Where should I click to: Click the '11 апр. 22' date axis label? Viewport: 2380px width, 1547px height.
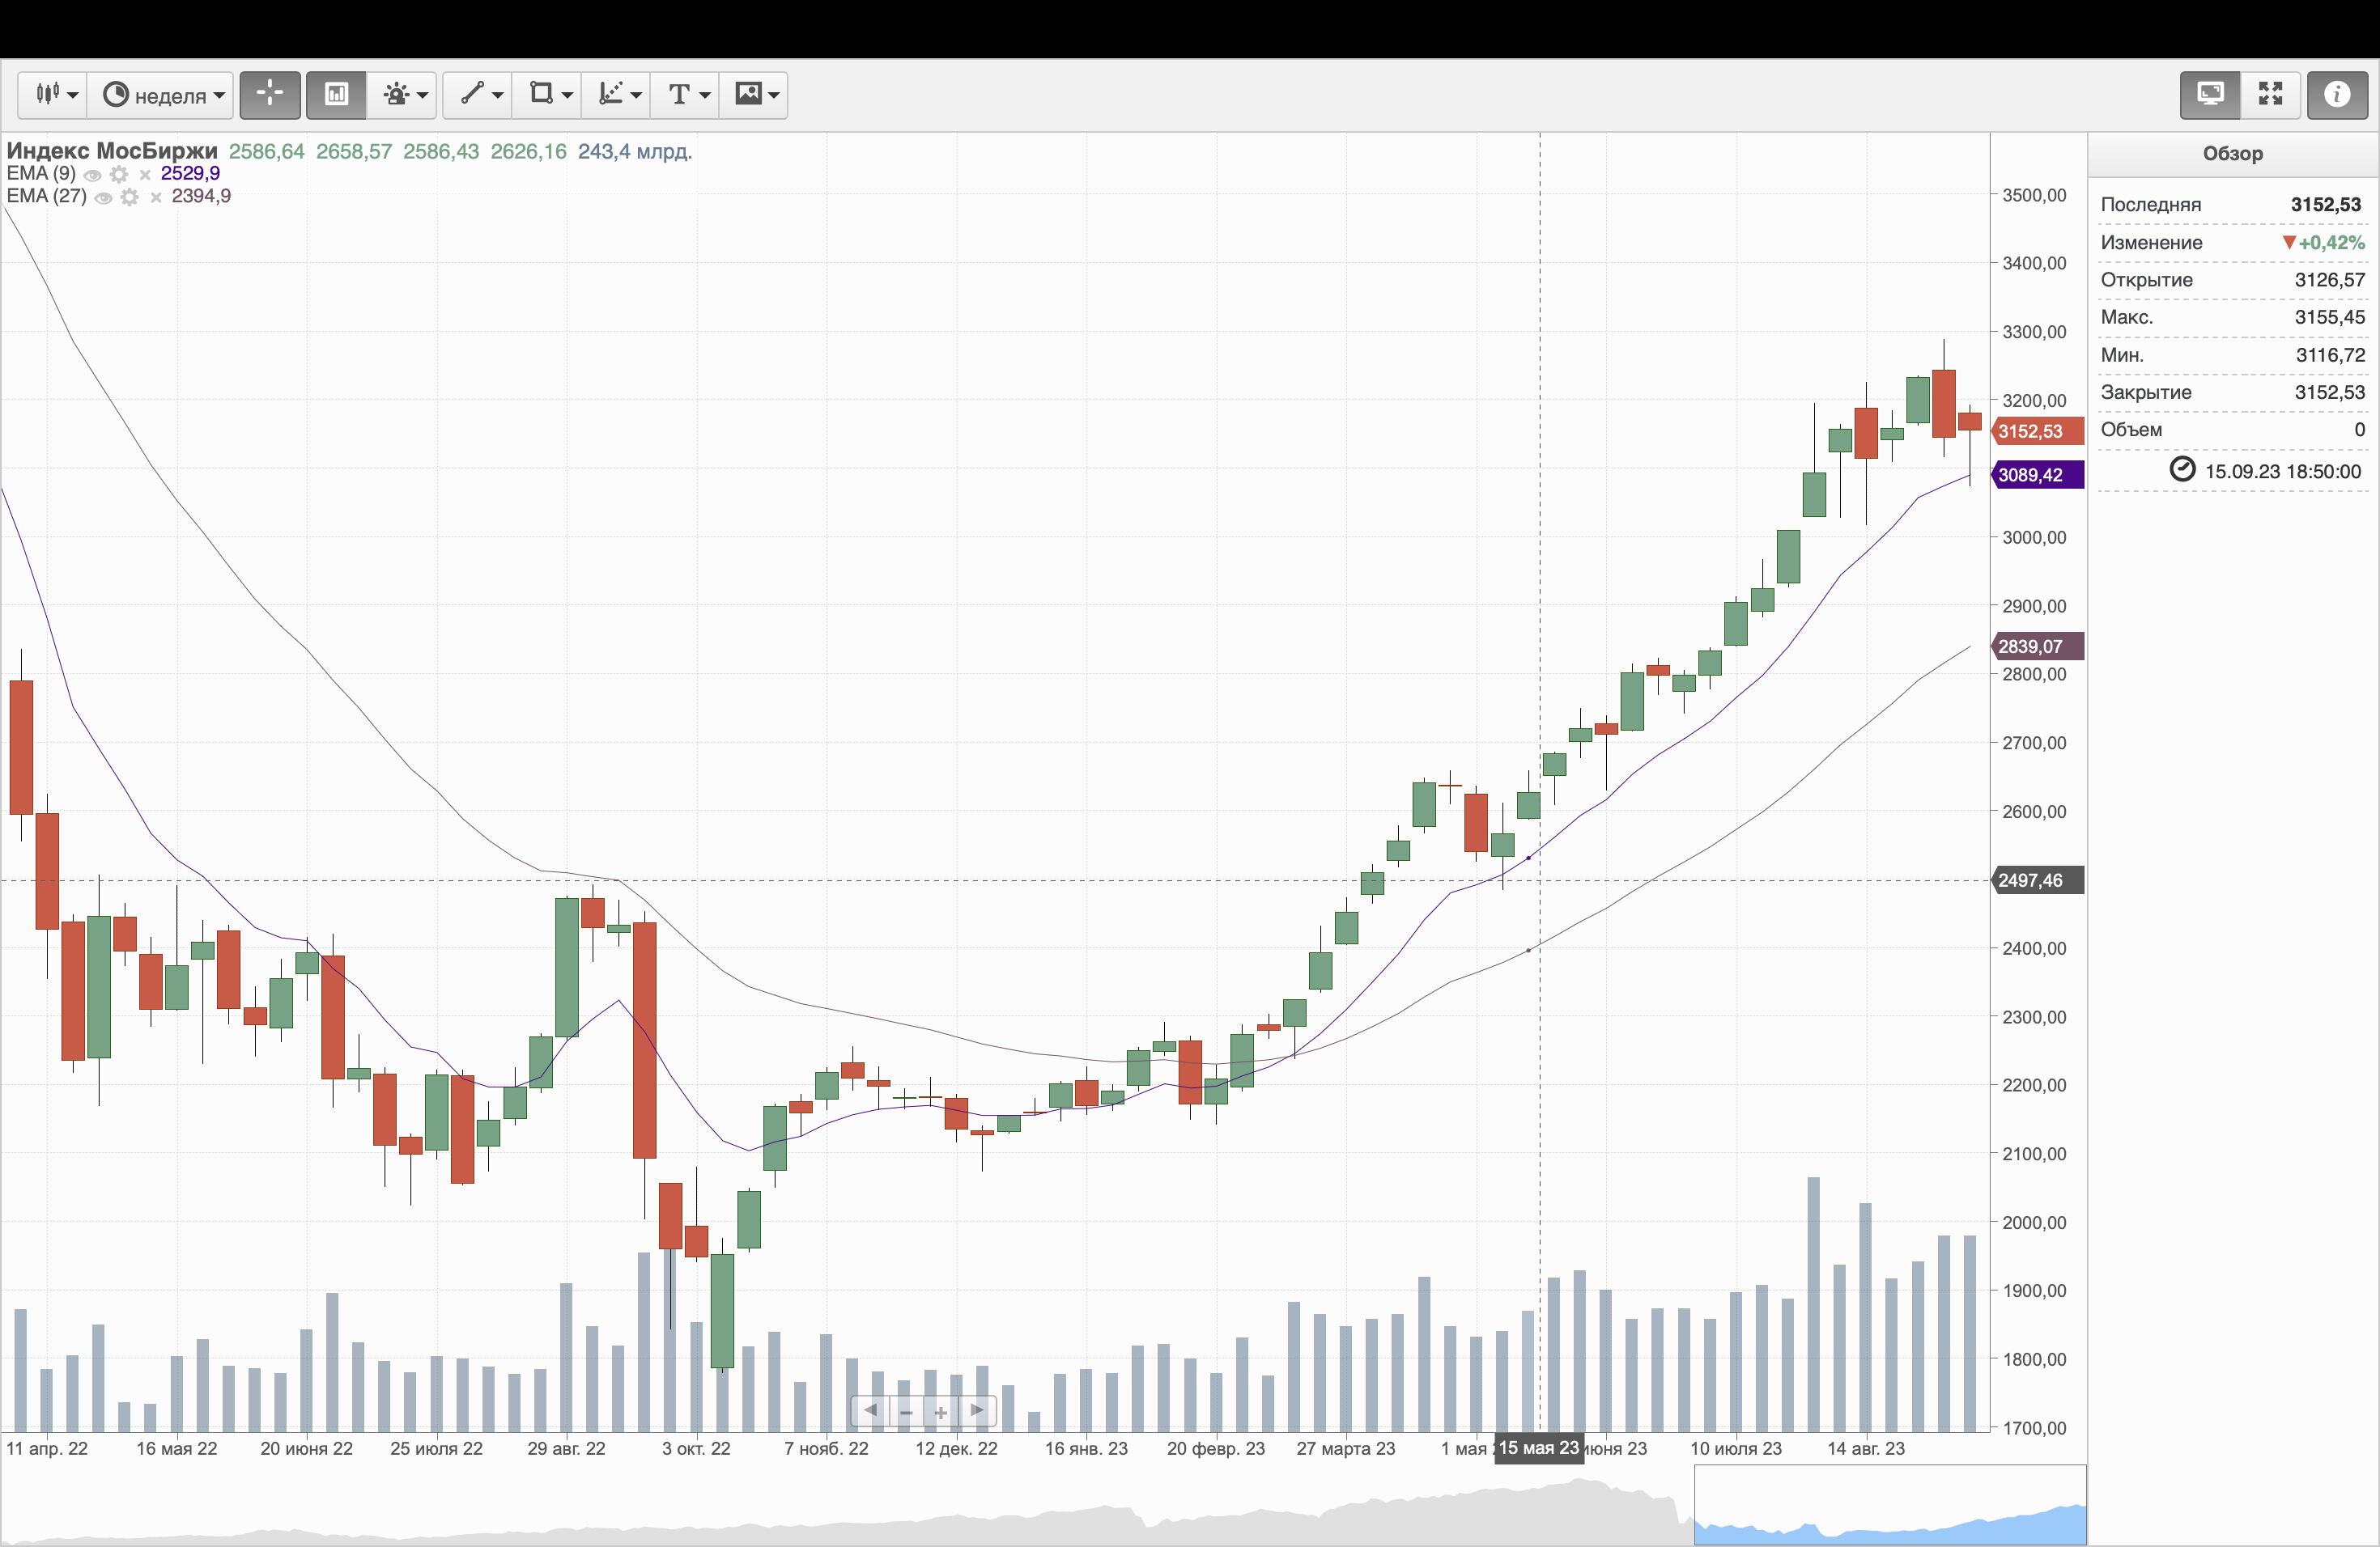[47, 1449]
